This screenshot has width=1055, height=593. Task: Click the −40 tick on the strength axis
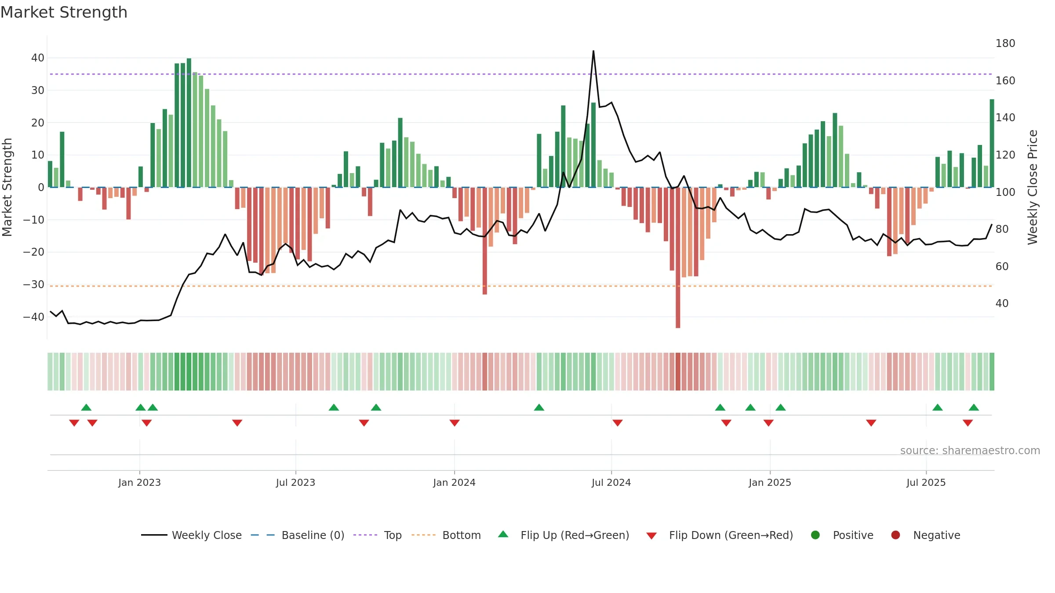tap(34, 317)
